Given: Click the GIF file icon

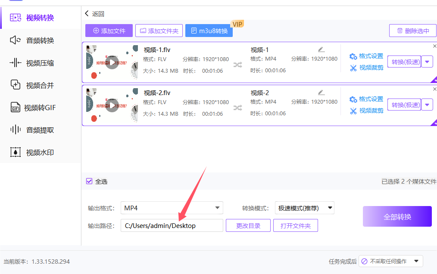Looking at the screenshot, I should click(16, 108).
